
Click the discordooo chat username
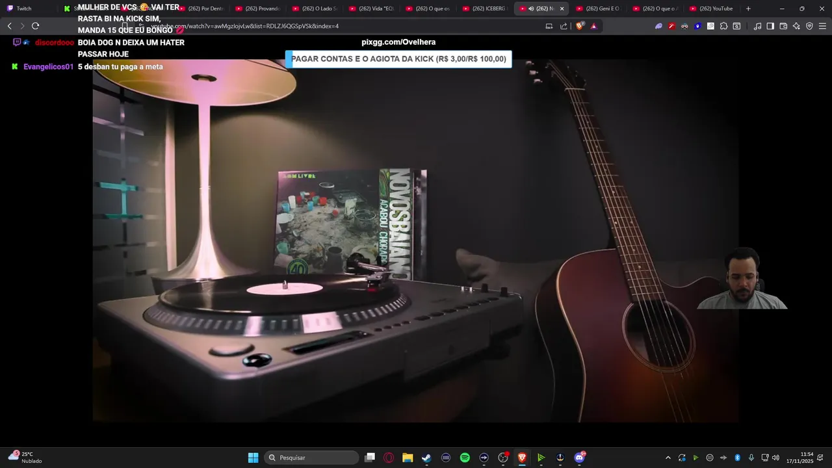[55, 42]
